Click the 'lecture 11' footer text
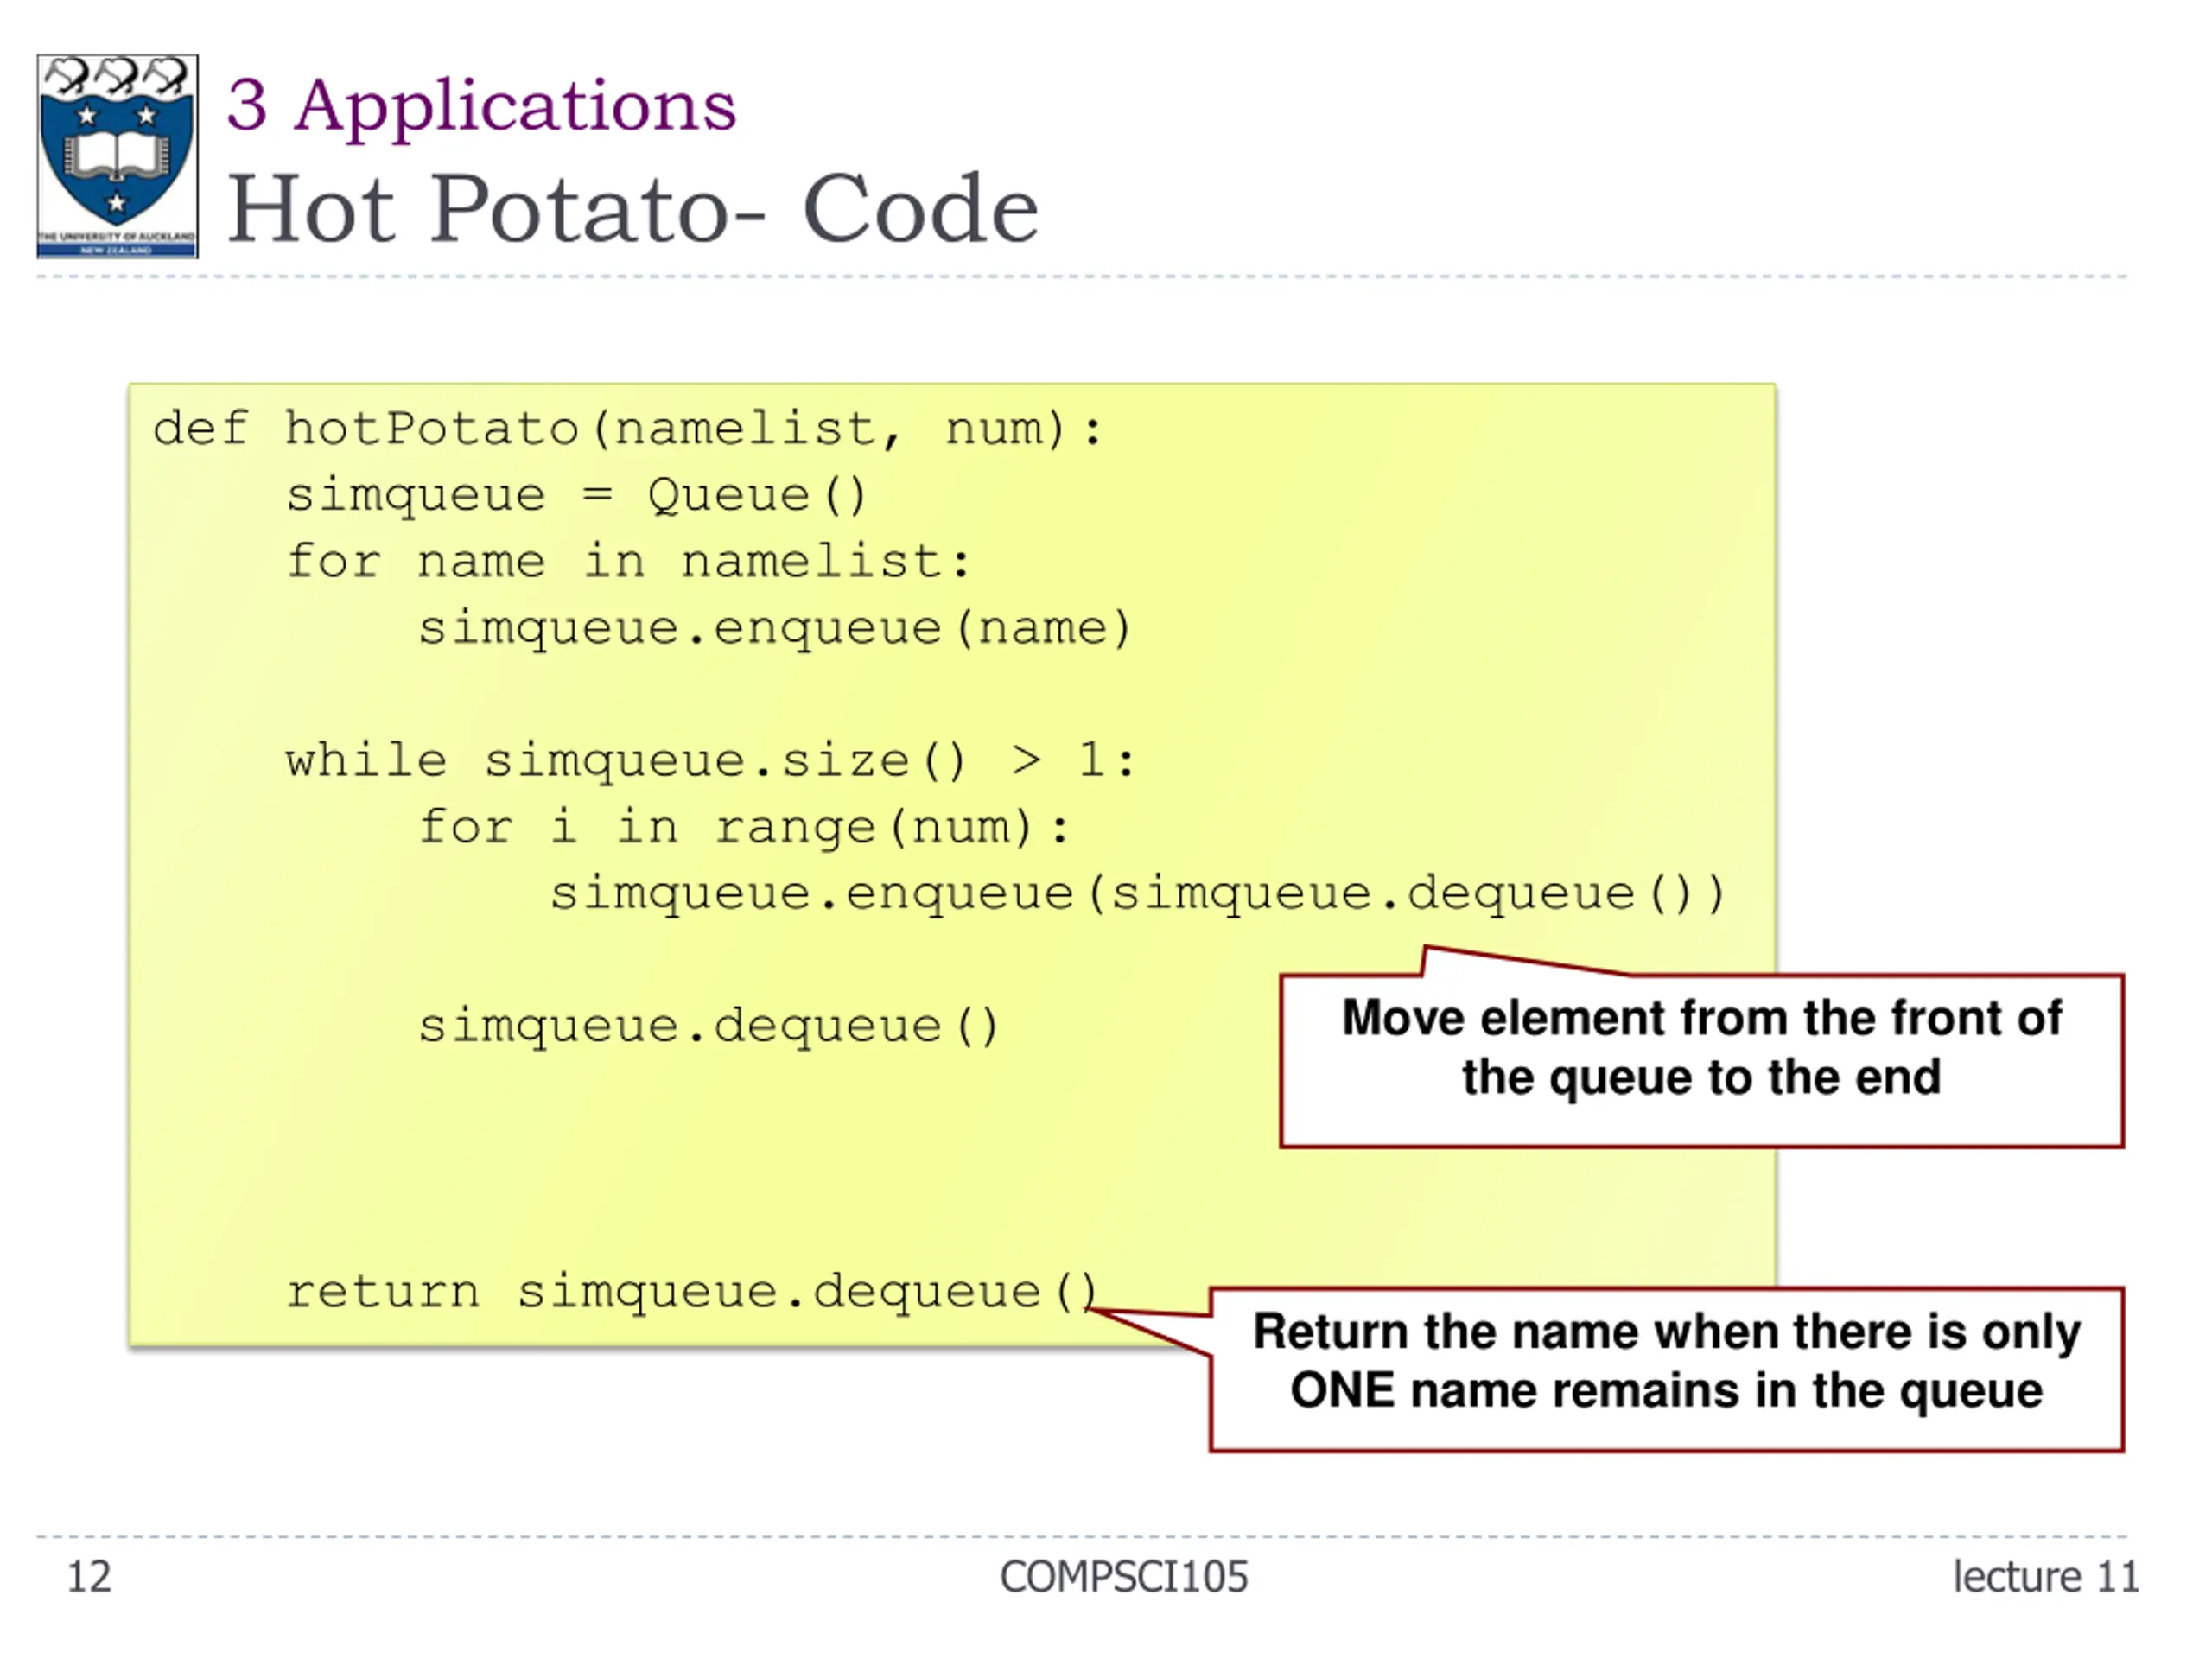 click(2045, 1577)
